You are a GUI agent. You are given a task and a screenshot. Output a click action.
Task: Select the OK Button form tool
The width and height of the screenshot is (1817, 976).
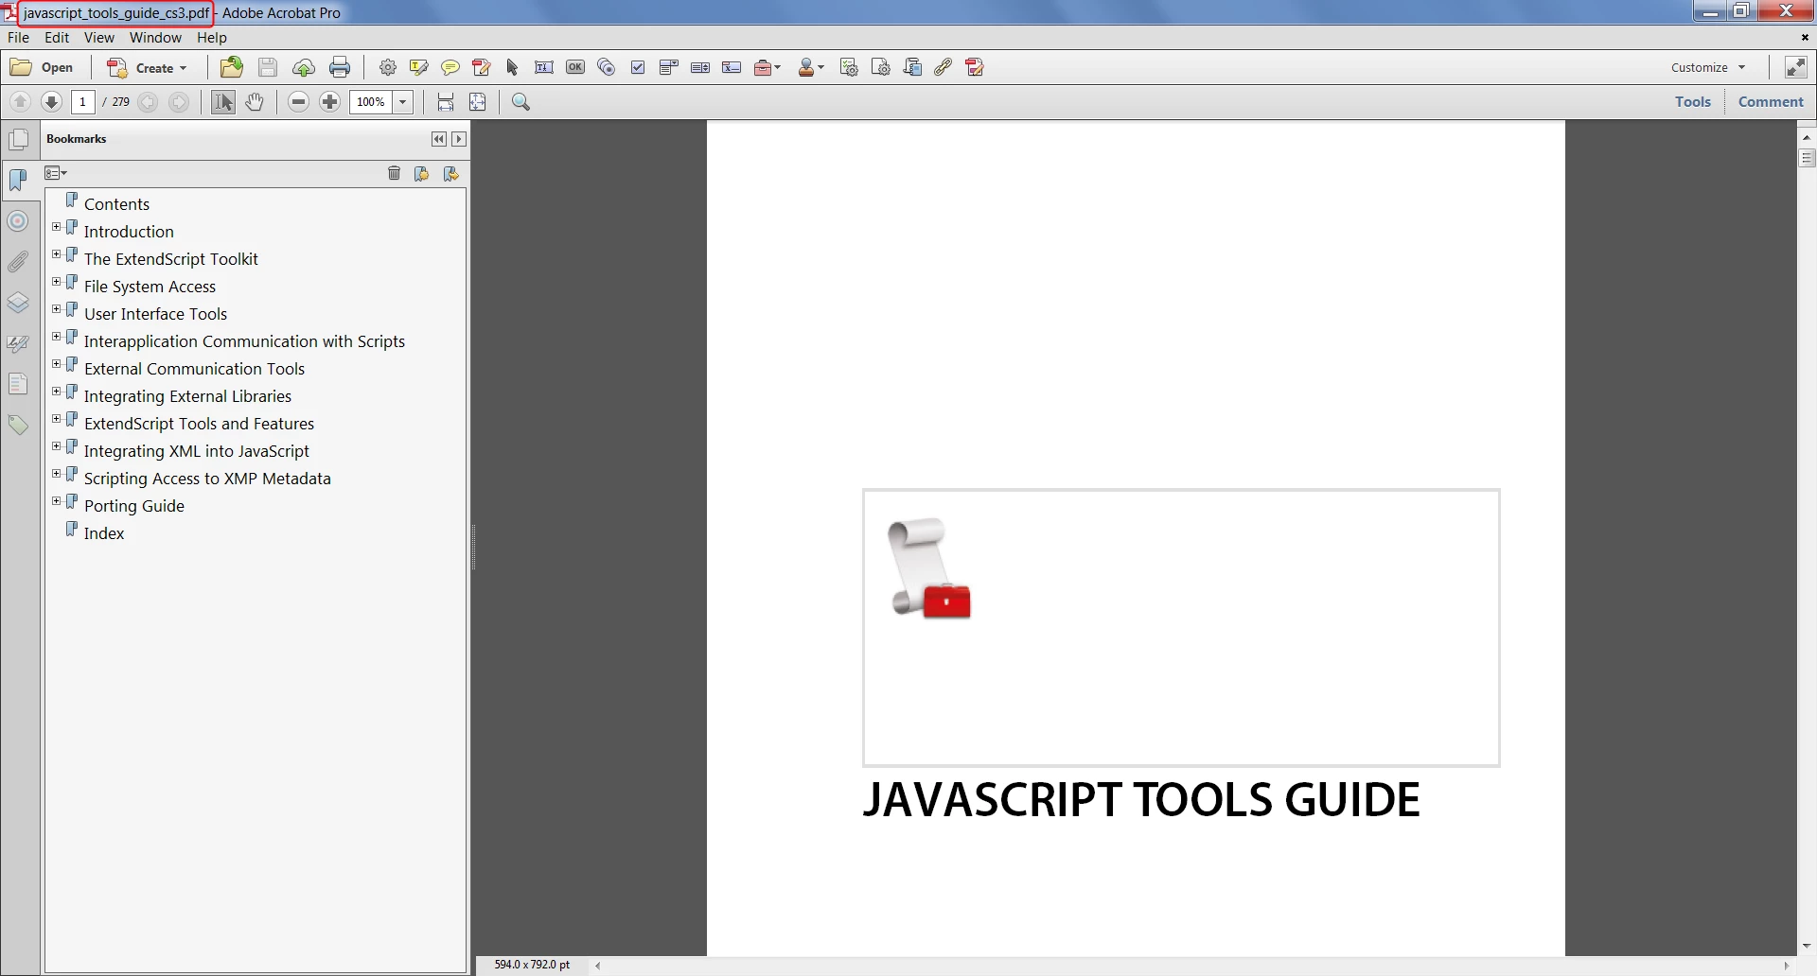(575, 67)
